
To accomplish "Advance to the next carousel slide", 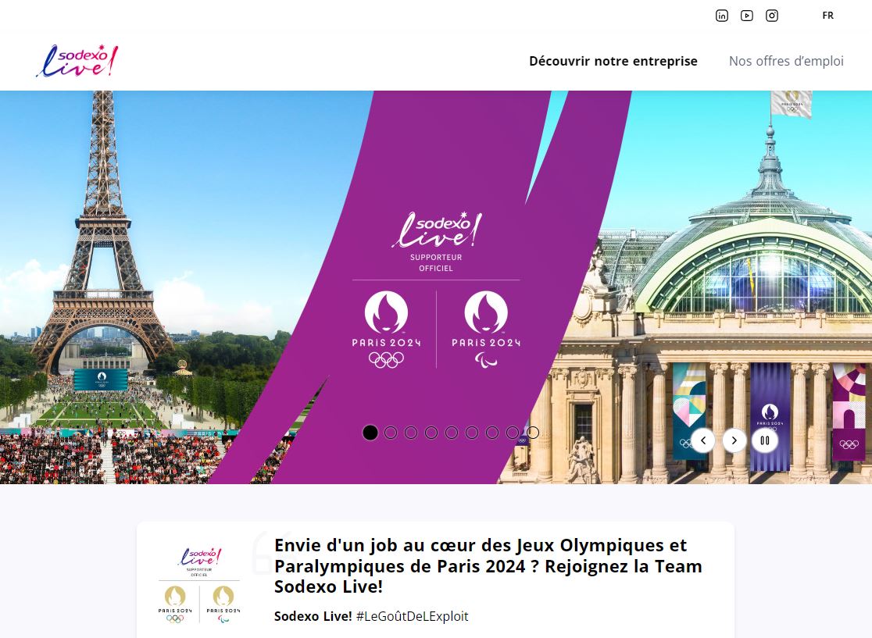I will click(734, 440).
